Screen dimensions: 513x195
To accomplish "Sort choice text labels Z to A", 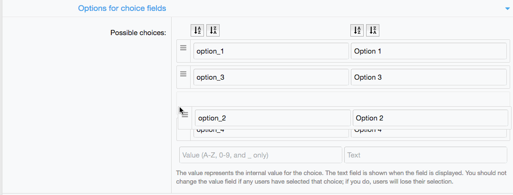I will (372, 30).
